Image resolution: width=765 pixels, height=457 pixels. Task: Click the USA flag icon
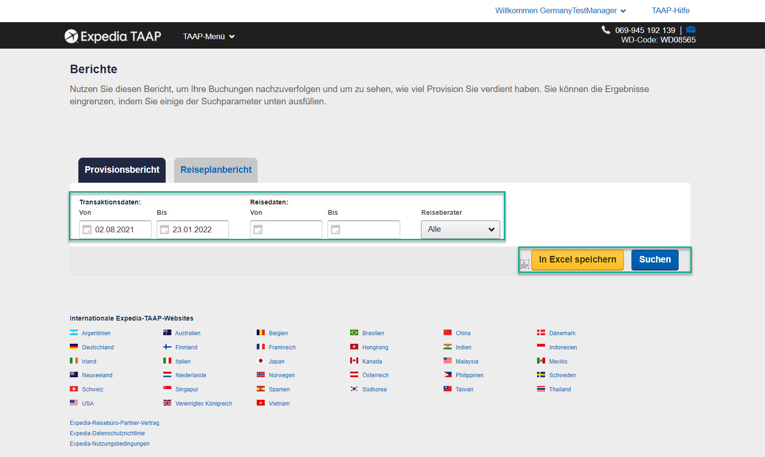pos(74,403)
